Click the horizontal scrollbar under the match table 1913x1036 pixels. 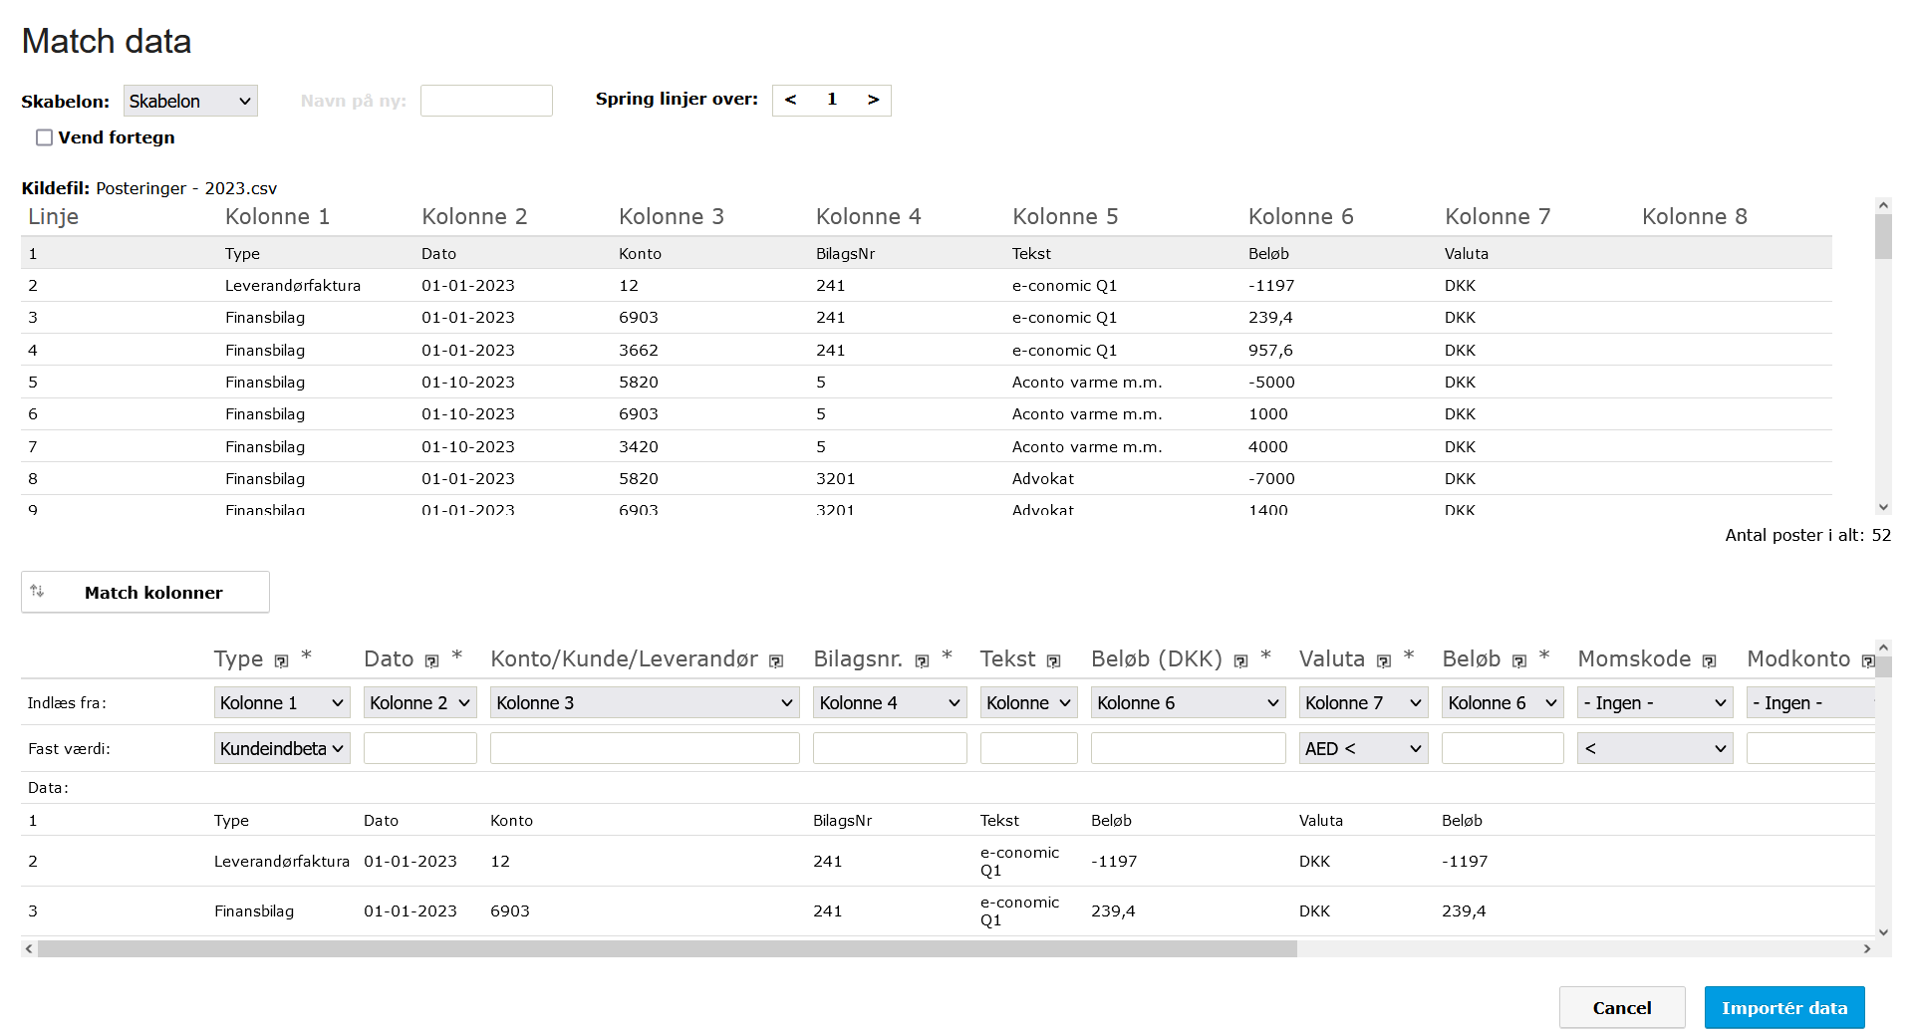tap(667, 949)
